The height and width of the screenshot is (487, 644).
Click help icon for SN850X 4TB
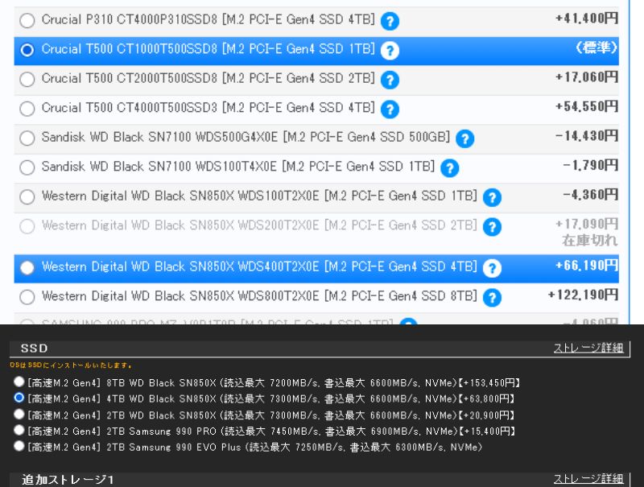[x=492, y=268]
